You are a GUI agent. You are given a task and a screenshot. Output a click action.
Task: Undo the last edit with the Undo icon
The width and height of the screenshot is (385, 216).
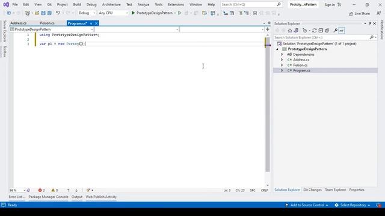tap(58, 13)
